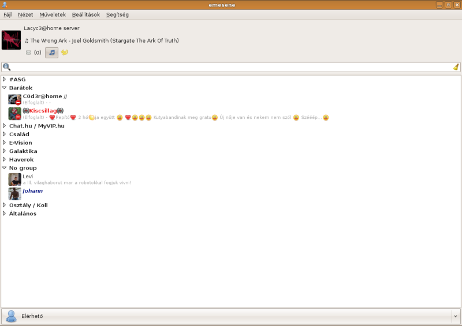This screenshot has width=462, height=326.
Task: Click the Elérhető status label
Action: pyautogui.click(x=32, y=316)
